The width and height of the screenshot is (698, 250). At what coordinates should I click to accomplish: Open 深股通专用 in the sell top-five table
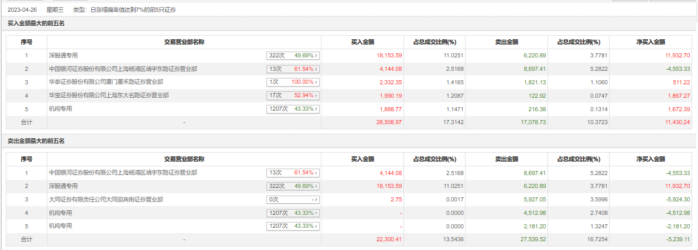(63, 186)
